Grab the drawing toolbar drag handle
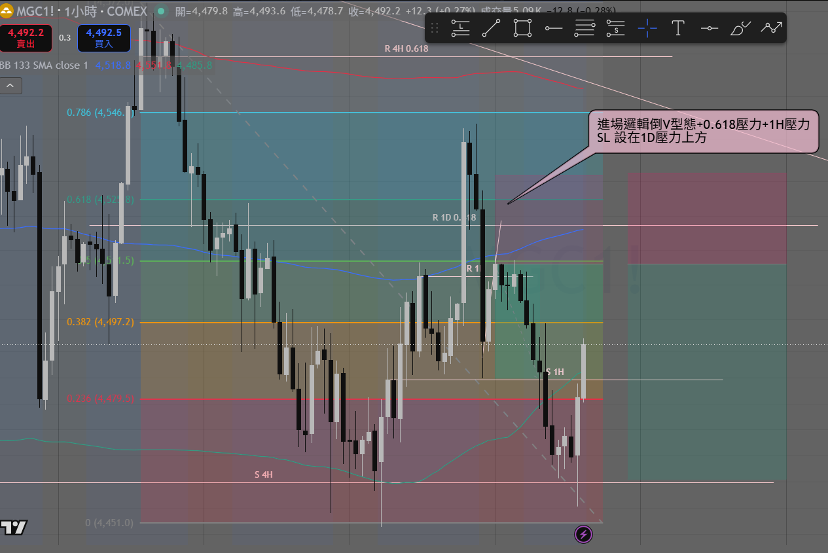The width and height of the screenshot is (828, 553). tap(435, 28)
